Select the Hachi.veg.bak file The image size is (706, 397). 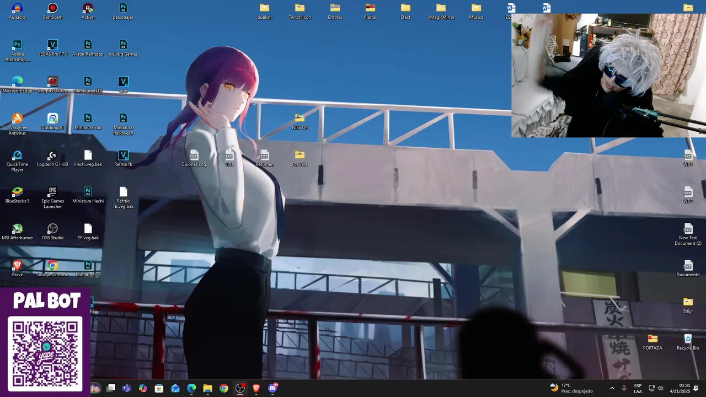tap(88, 159)
